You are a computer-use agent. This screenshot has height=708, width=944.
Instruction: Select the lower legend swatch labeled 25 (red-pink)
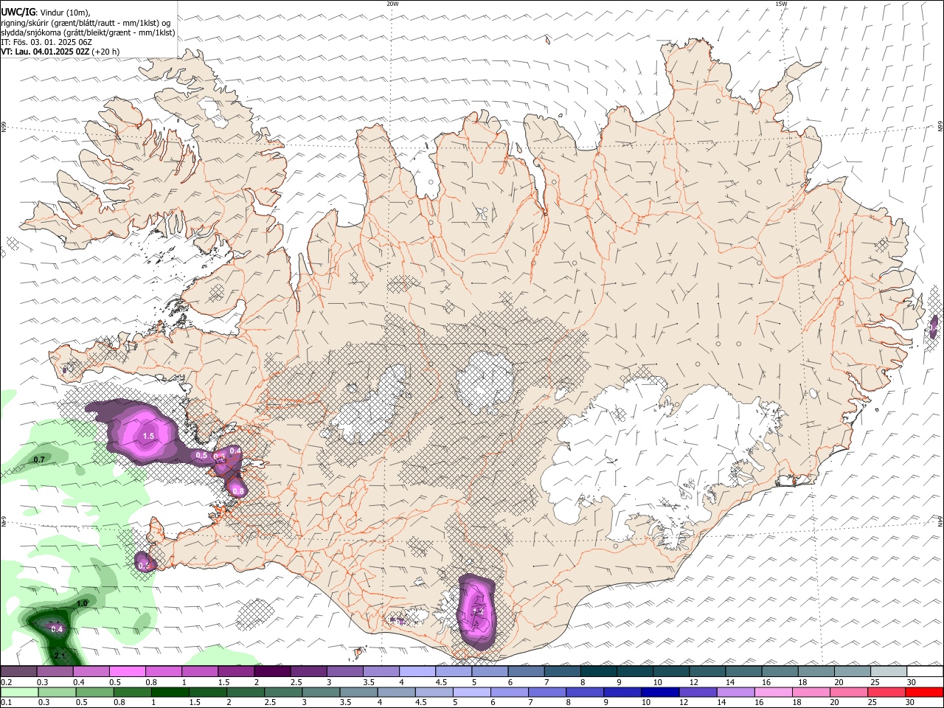pos(887,692)
